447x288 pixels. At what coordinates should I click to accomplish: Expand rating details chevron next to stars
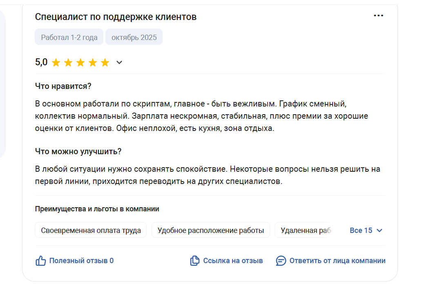point(119,63)
